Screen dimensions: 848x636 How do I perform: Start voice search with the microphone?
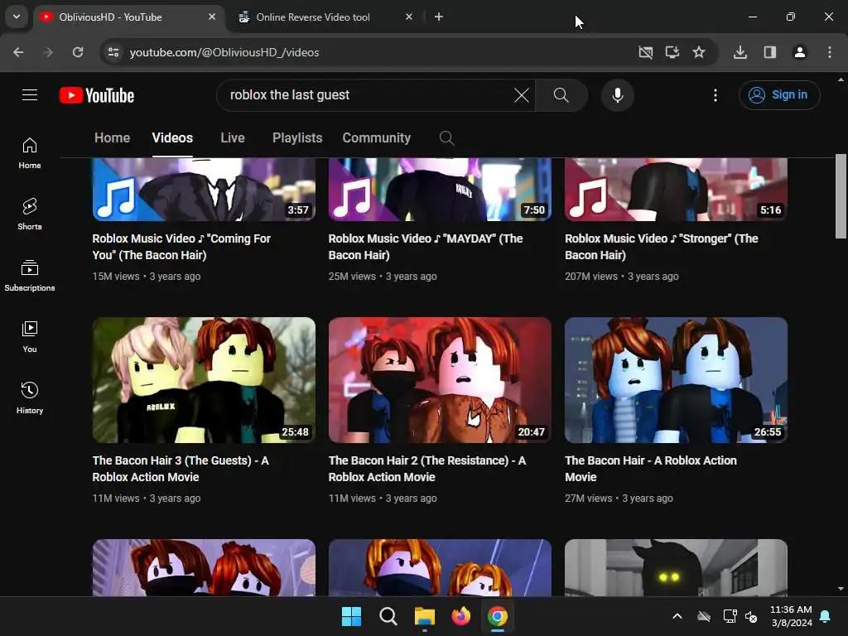(x=618, y=95)
